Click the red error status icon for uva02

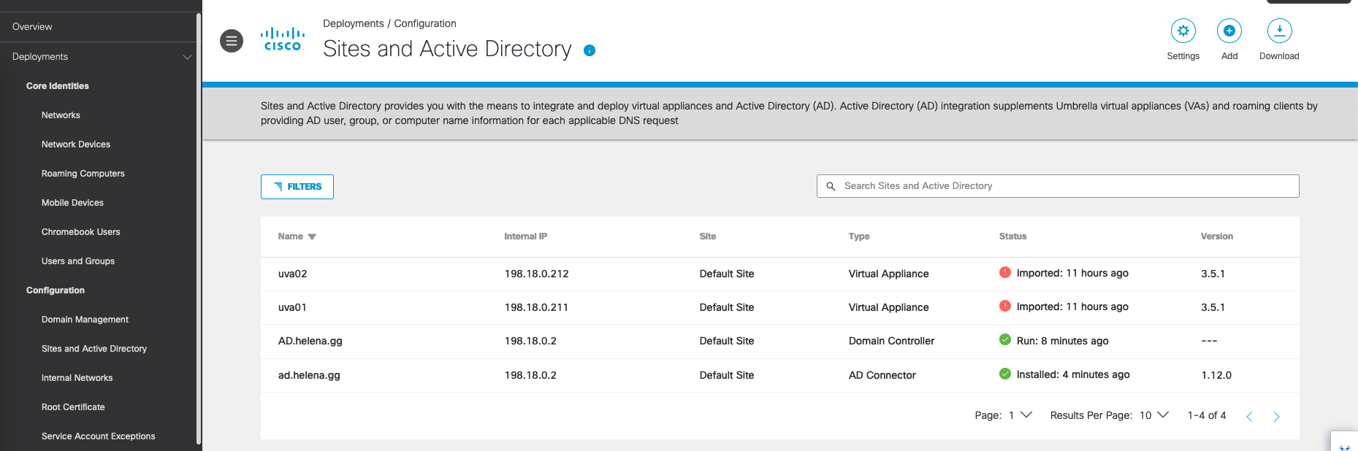pyautogui.click(x=1005, y=273)
